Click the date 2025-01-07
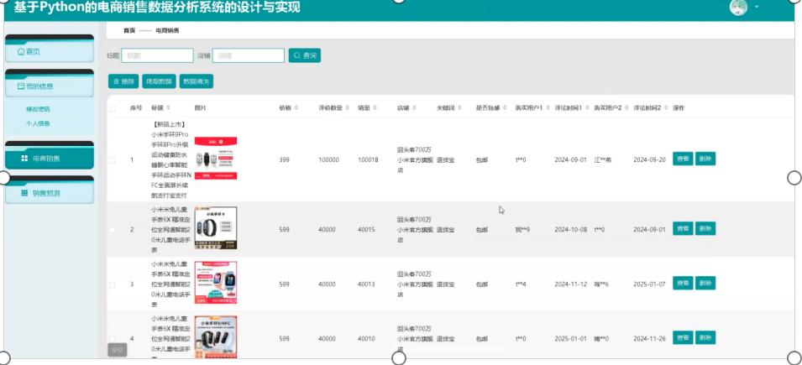Viewport: 802px width, 365px height. point(649,284)
